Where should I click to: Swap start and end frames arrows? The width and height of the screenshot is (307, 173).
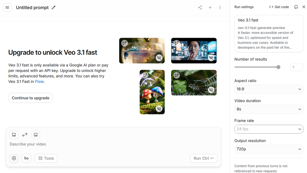(25, 135)
